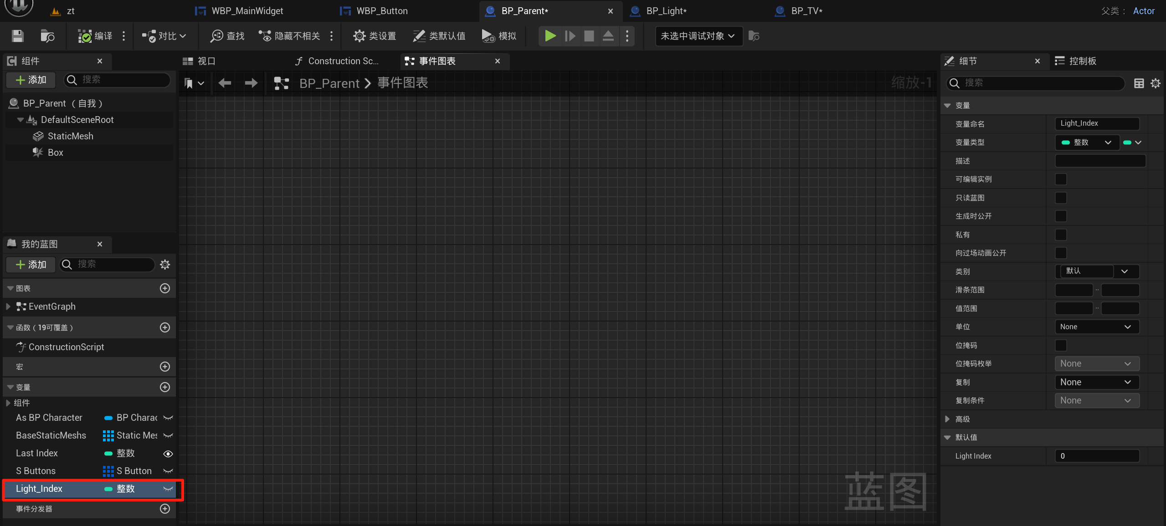This screenshot has width=1166, height=526.
Task: Toggle 隐藏不相关 (Hide Unrelated)
Action: pos(288,36)
